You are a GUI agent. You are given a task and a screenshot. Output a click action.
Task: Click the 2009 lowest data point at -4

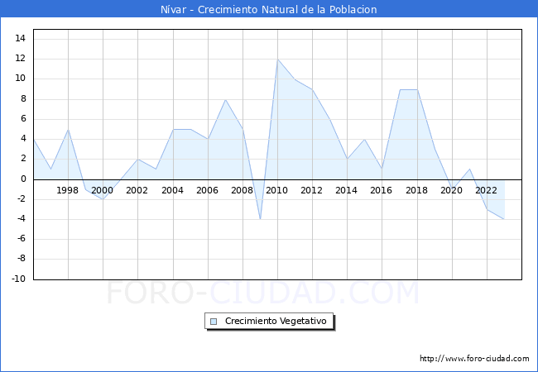(x=260, y=219)
